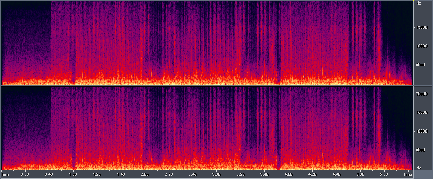Click the 4:40 mark on time ruler
Viewport: 433px width, 179px height.
pos(336,174)
